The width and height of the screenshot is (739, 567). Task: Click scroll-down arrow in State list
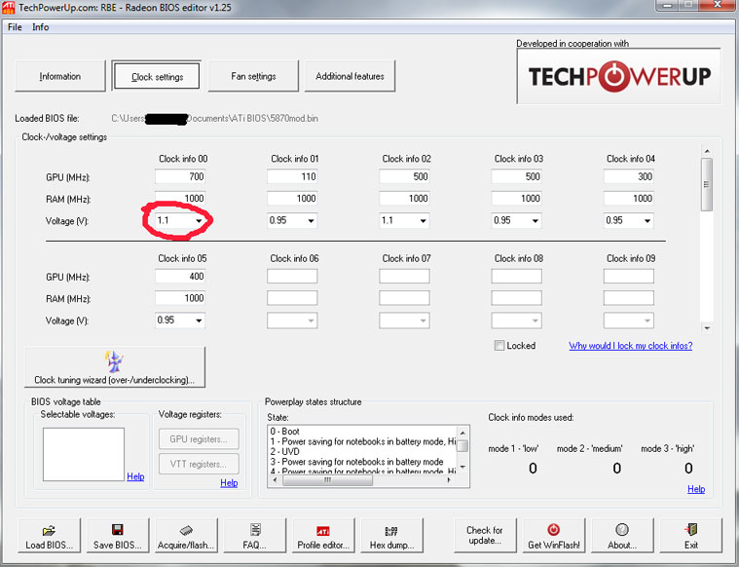click(462, 467)
